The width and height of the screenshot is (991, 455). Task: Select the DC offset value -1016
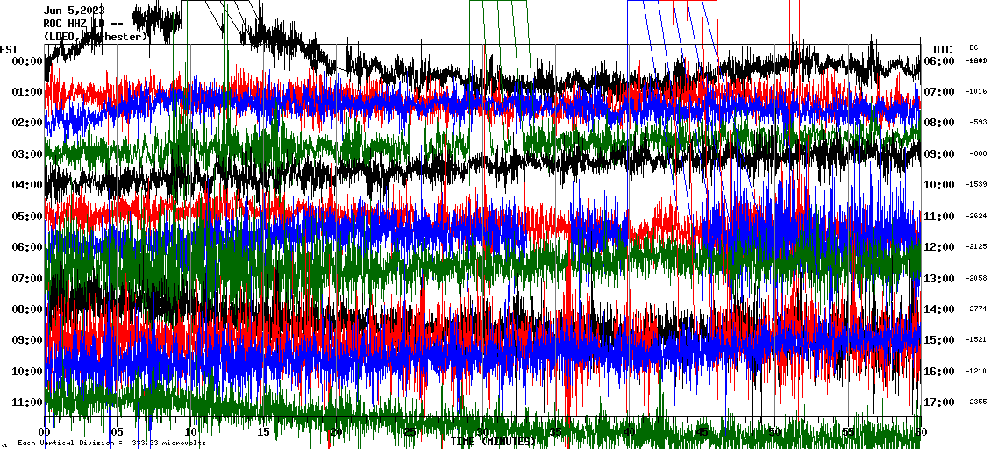(x=976, y=91)
